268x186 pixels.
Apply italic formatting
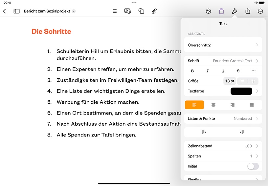[x=208, y=71]
